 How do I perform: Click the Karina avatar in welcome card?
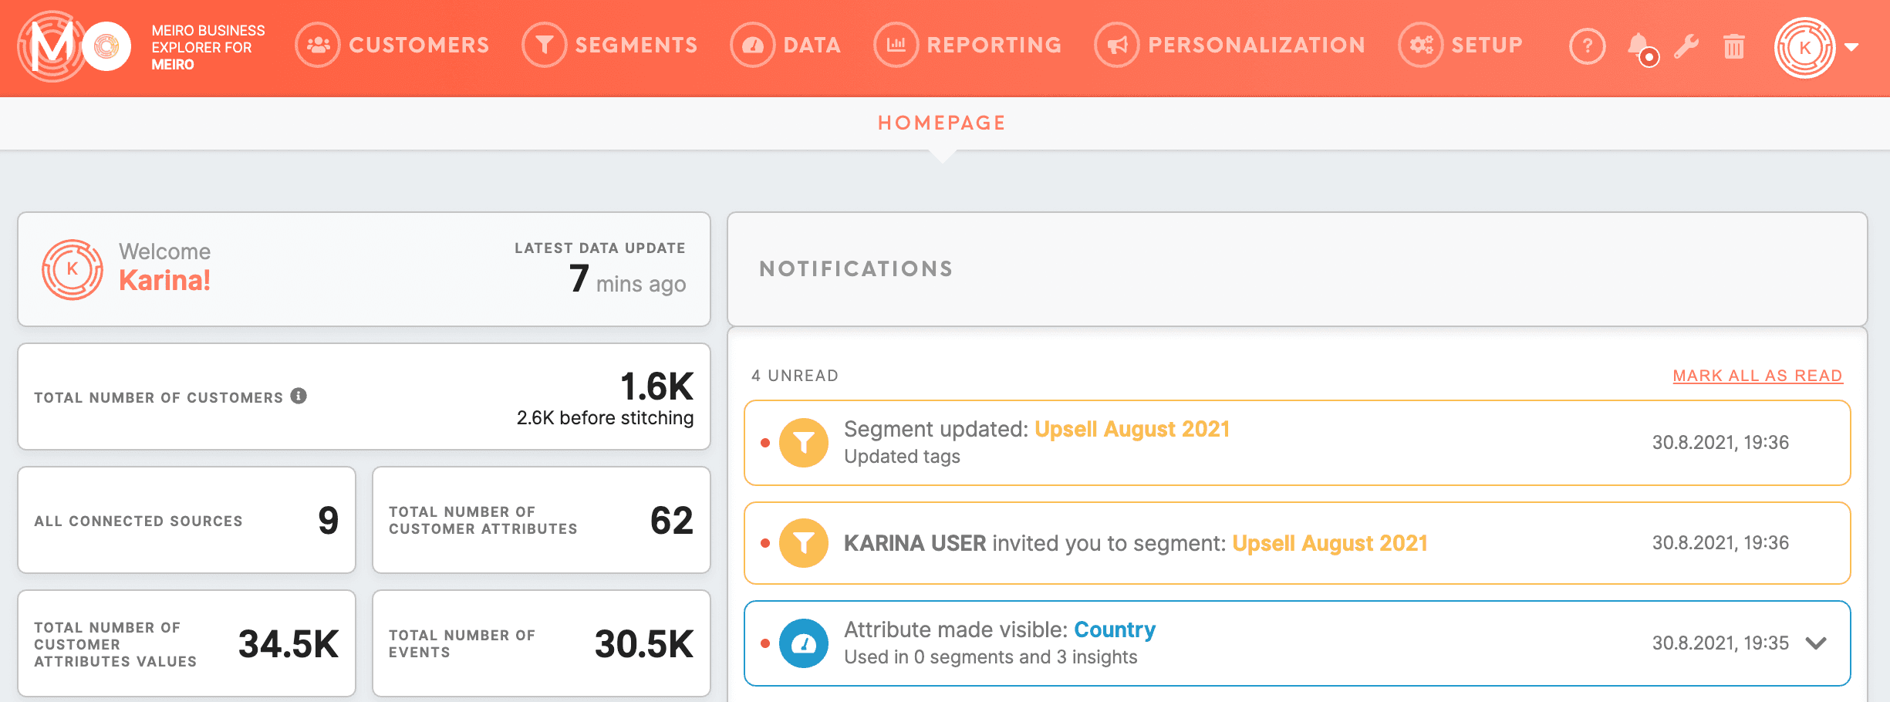pos(73,269)
